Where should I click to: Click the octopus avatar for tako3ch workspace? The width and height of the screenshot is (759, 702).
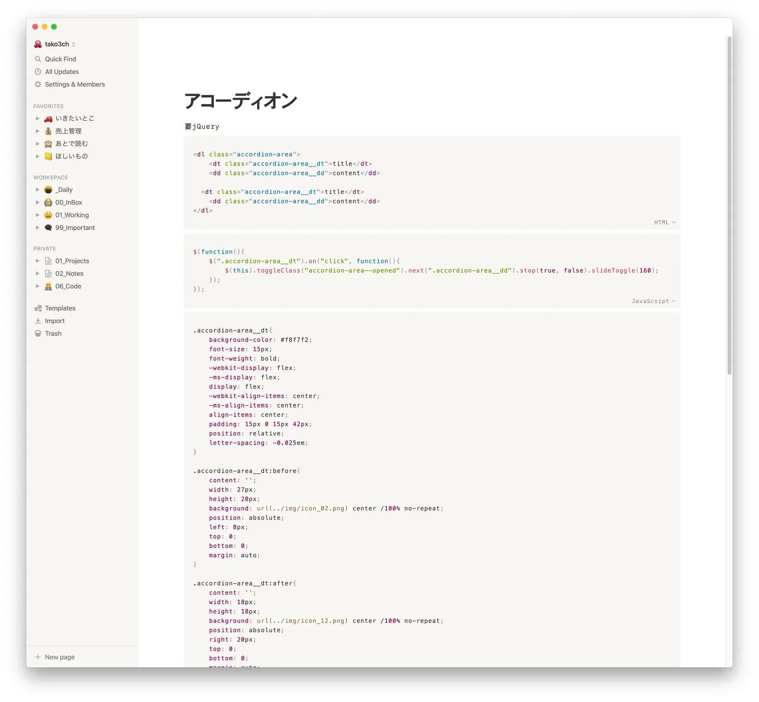point(37,44)
